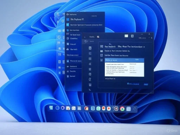
Task: Open the Windows Start logo on the taskbar
Action: click(x=51, y=108)
